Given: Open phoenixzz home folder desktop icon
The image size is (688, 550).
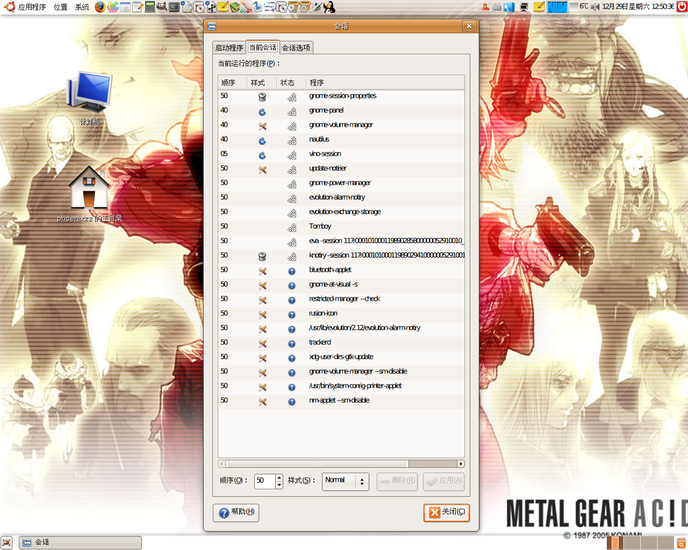Looking at the screenshot, I should [89, 194].
